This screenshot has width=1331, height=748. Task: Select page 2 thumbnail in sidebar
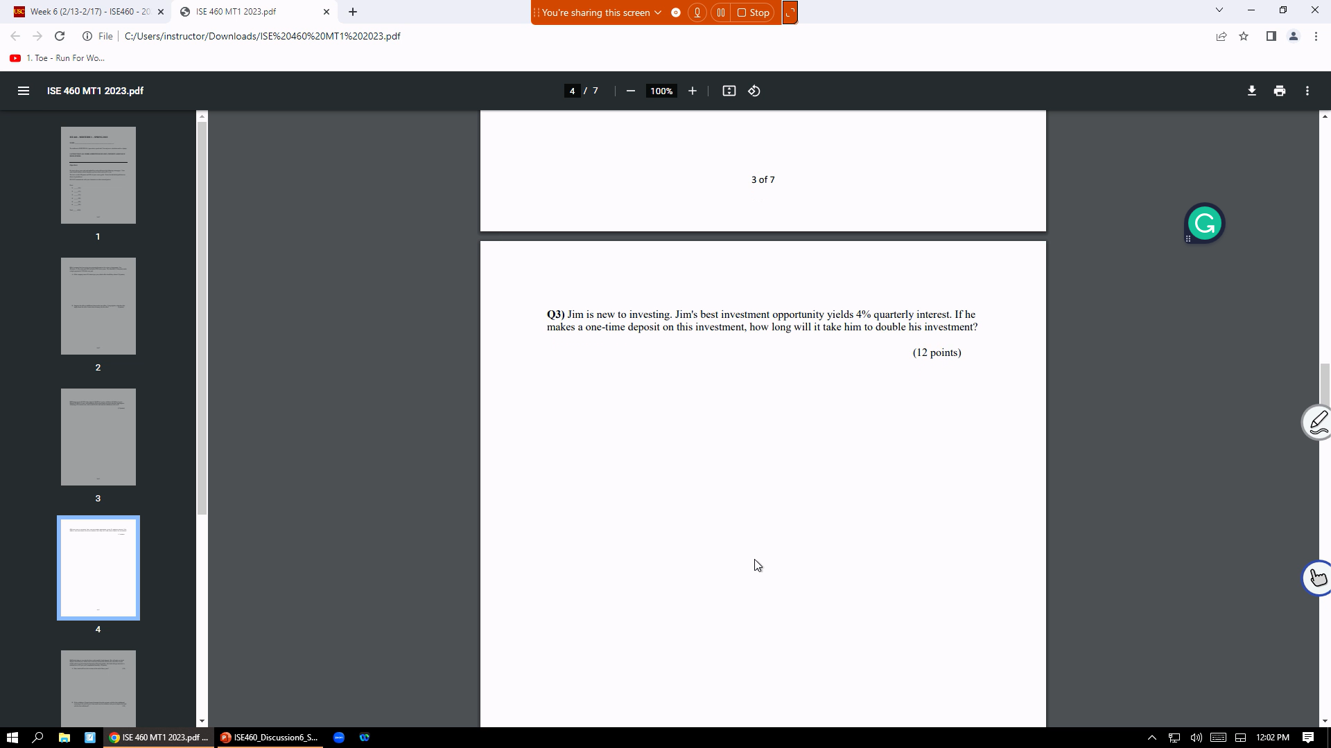[x=98, y=306]
